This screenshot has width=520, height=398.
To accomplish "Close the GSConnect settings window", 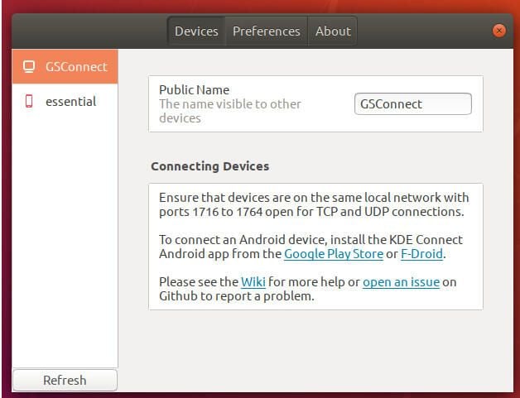I will [498, 31].
